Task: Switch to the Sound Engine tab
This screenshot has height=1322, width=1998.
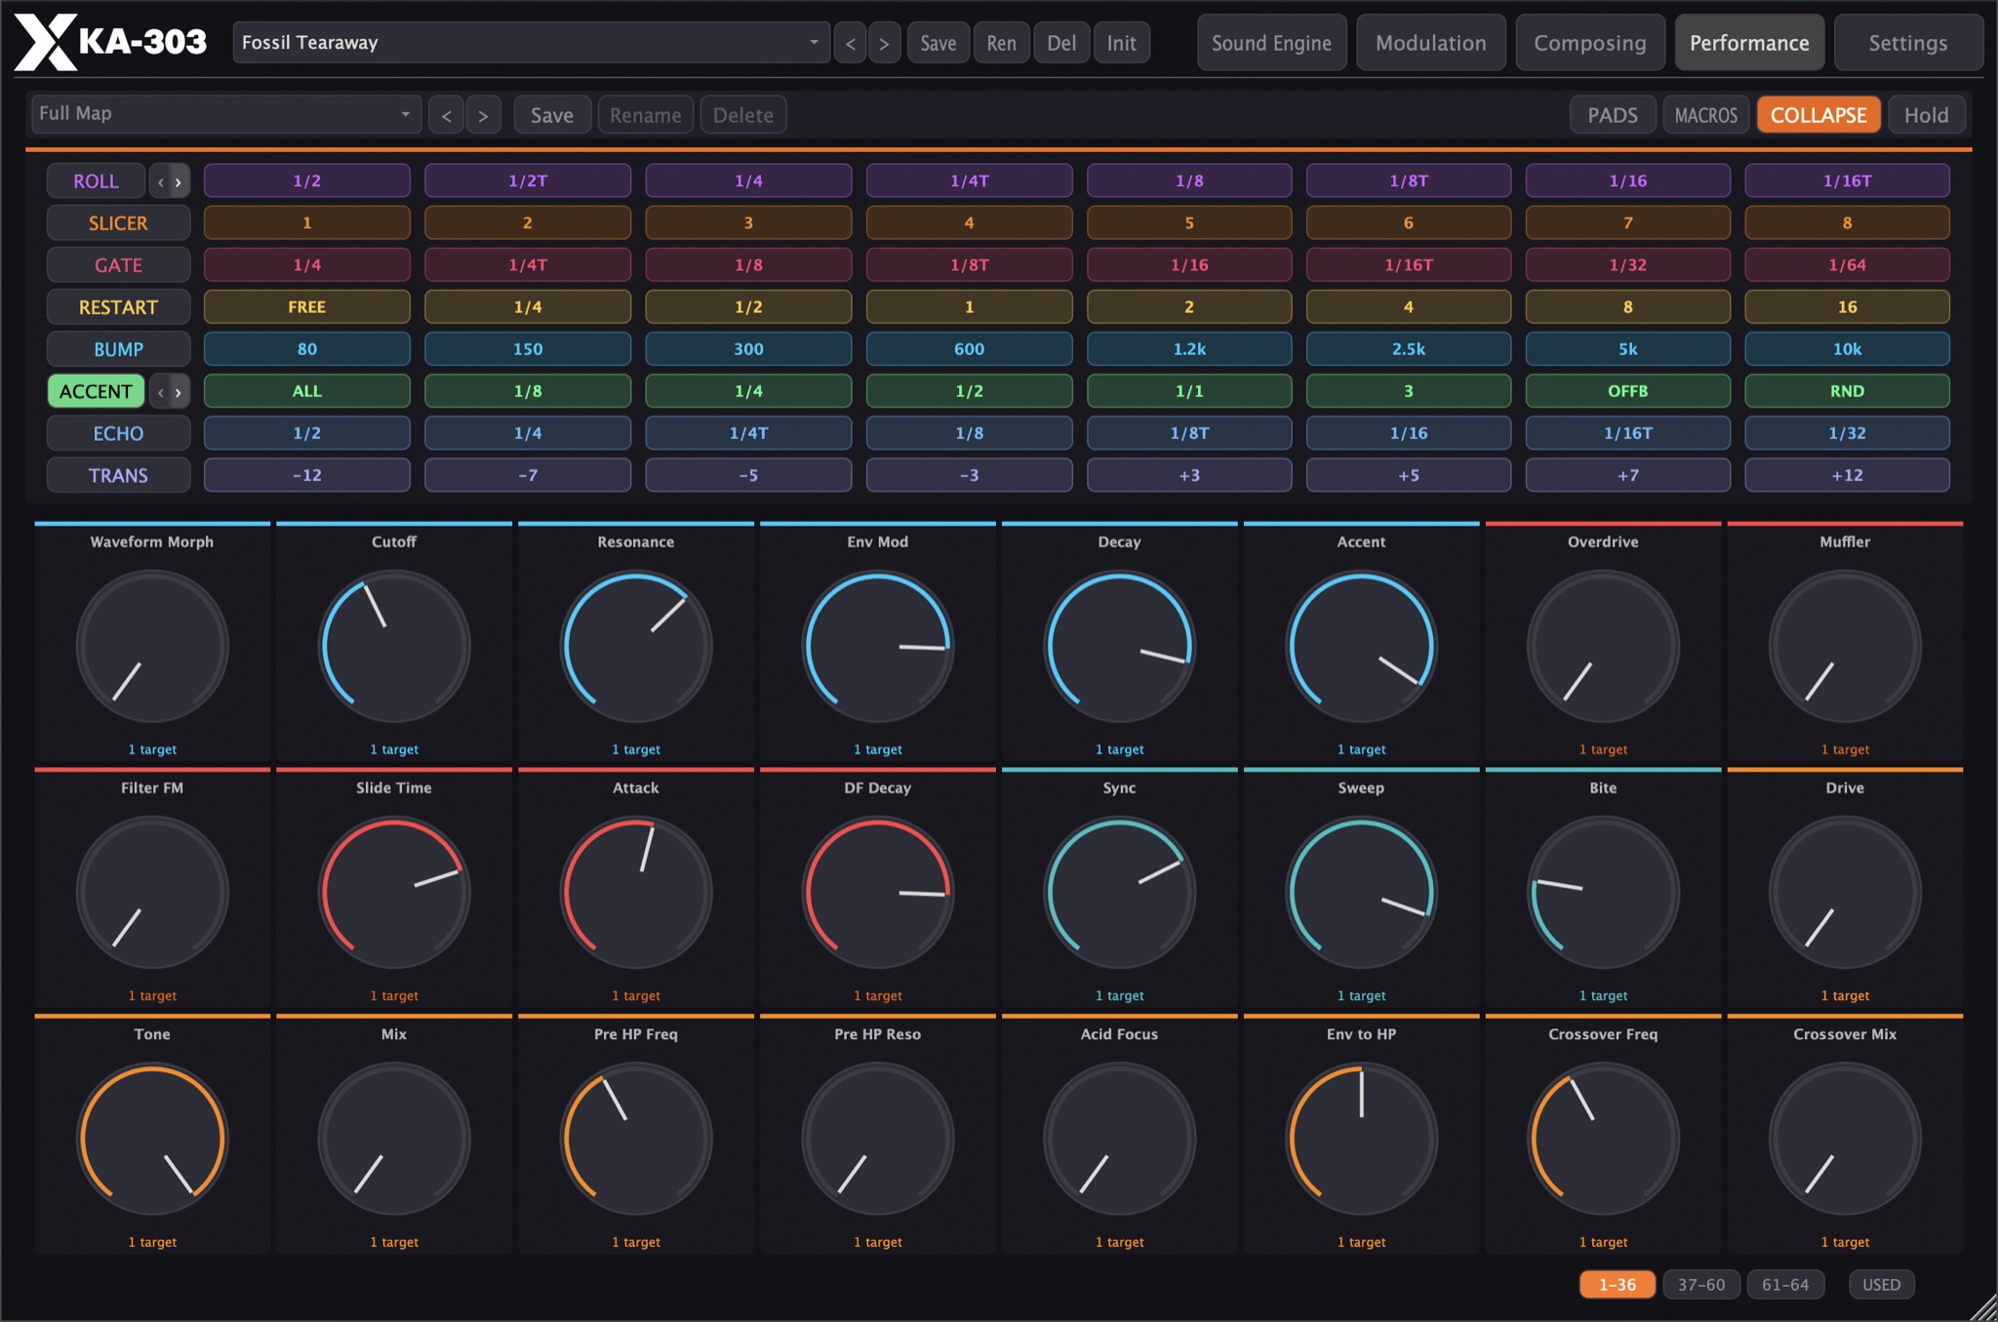Action: (1271, 43)
